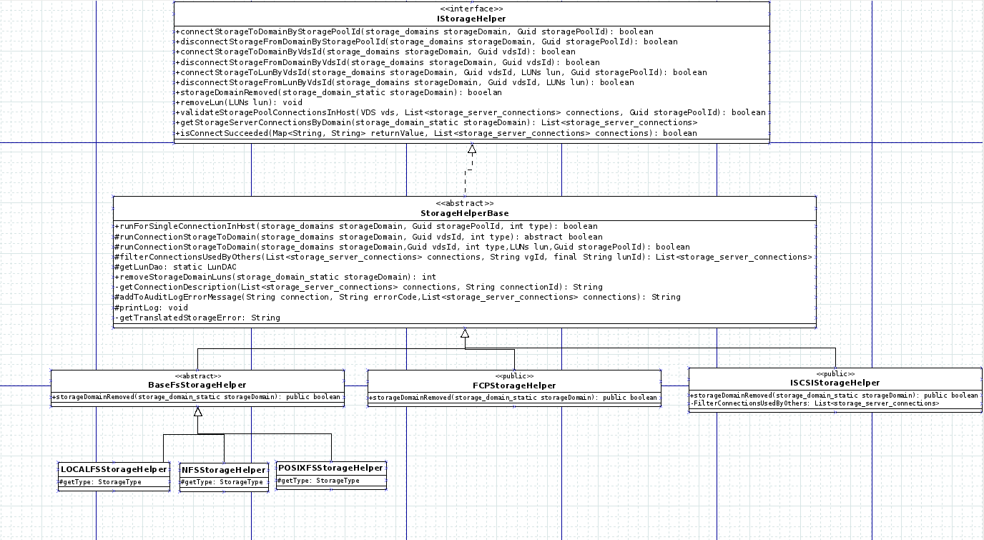Select the NFSStorageHelper class title
Viewport: 984px width, 540px height.
click(x=223, y=470)
